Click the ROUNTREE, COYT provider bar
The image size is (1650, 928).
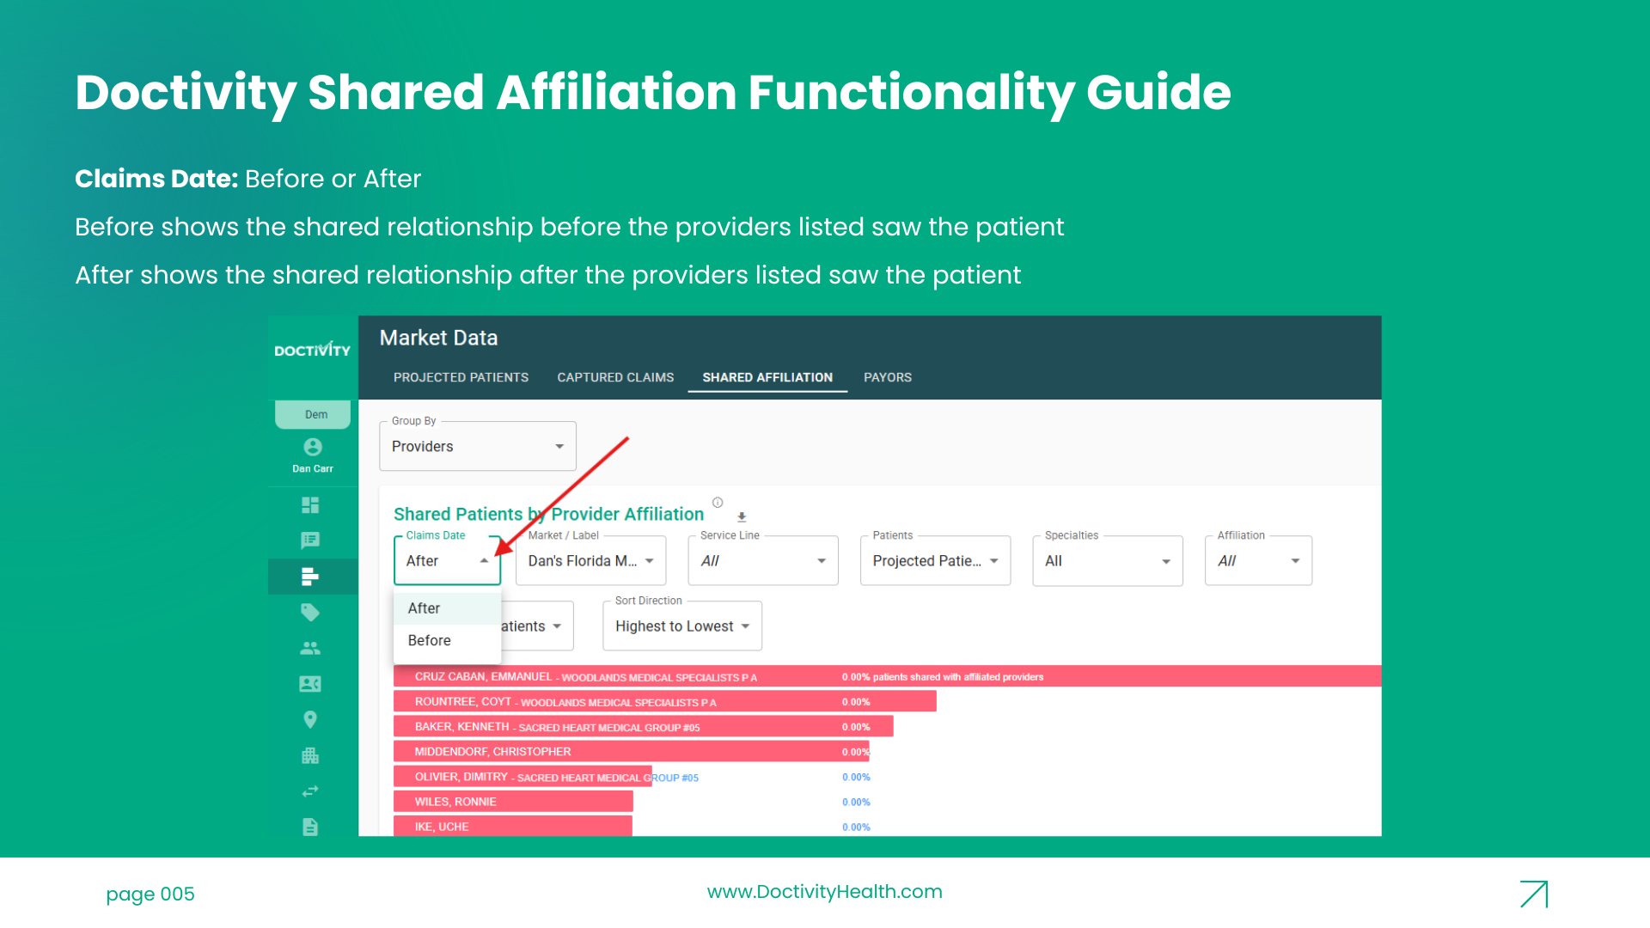[x=665, y=702]
